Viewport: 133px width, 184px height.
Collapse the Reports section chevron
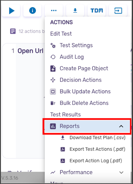(121, 126)
